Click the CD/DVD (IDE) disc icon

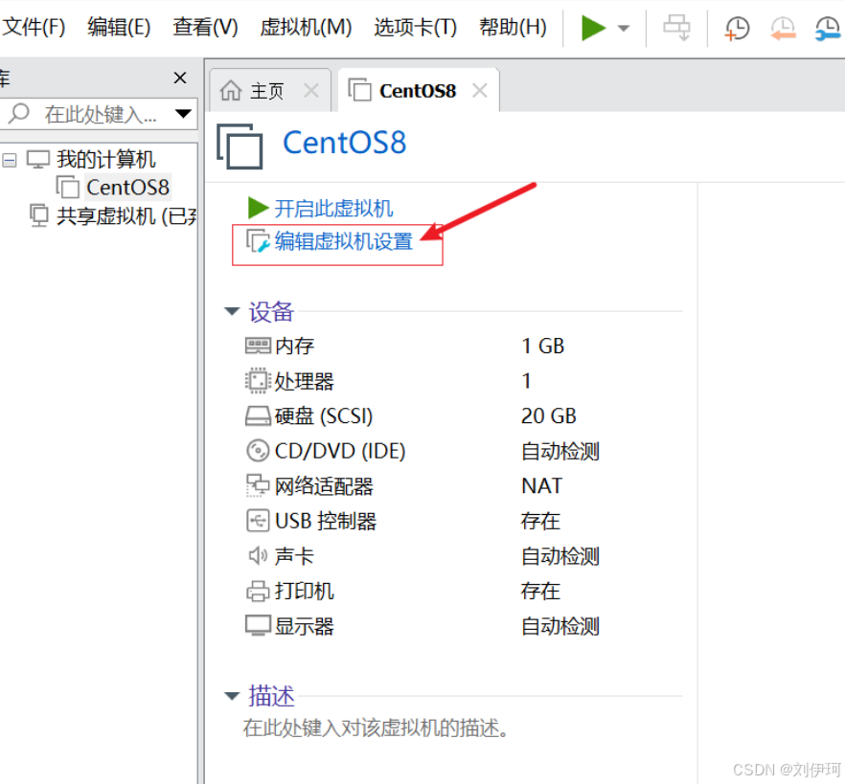click(258, 451)
